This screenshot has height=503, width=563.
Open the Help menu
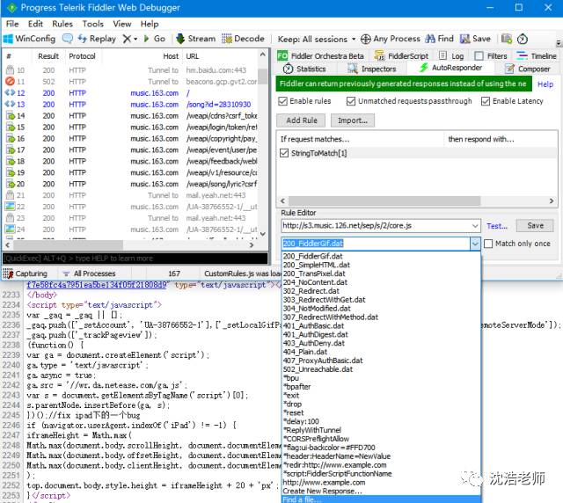coord(150,24)
